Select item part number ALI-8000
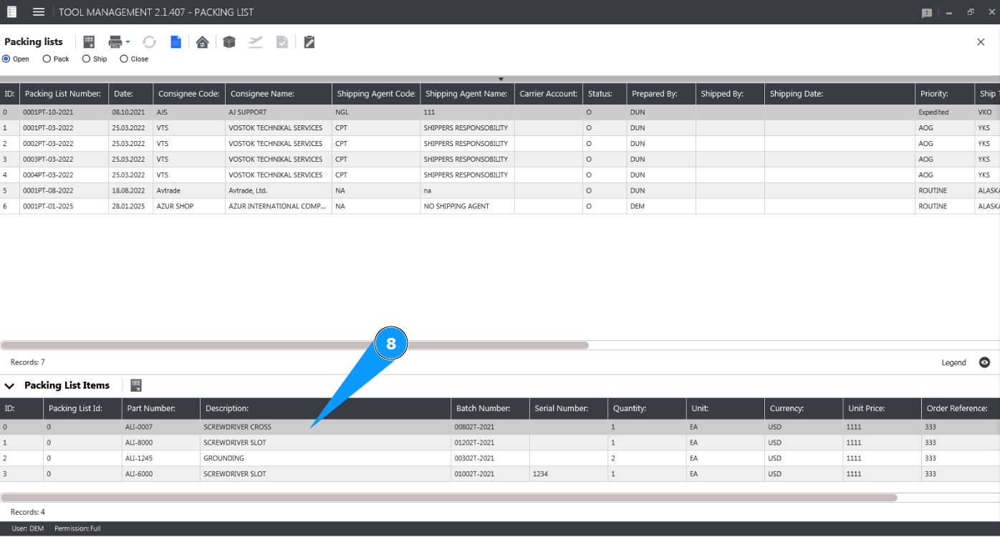 [x=160, y=442]
